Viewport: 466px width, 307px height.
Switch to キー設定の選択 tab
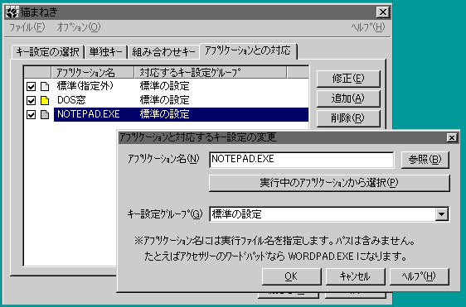(x=48, y=52)
